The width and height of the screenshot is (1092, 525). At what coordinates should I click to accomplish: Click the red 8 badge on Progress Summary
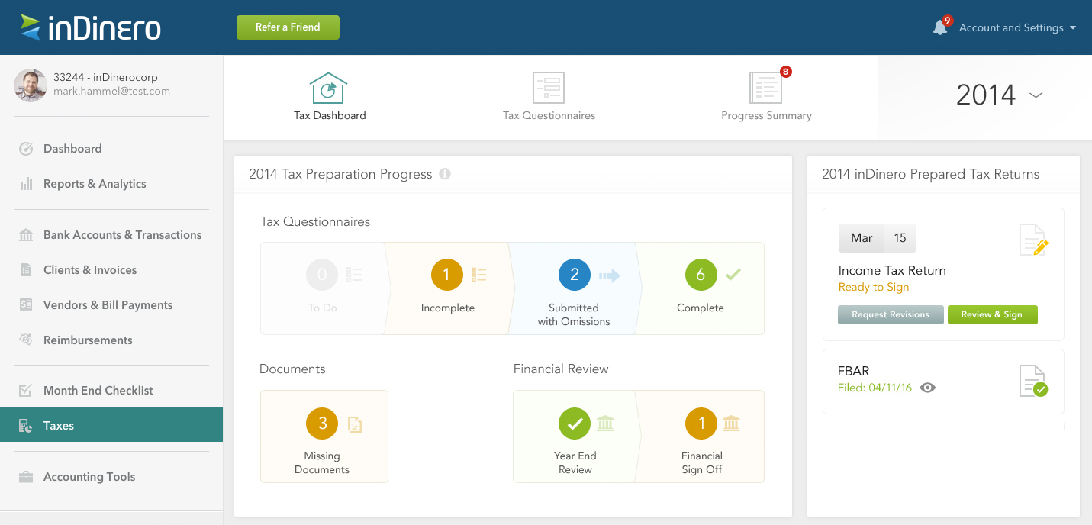pyautogui.click(x=785, y=72)
